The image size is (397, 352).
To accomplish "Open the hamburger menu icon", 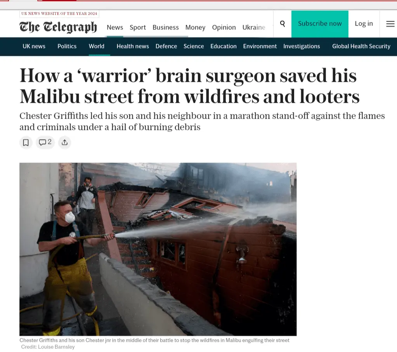I will 390,24.
